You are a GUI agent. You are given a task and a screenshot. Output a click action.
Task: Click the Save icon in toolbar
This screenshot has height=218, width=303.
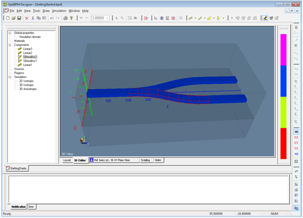(x=19, y=18)
